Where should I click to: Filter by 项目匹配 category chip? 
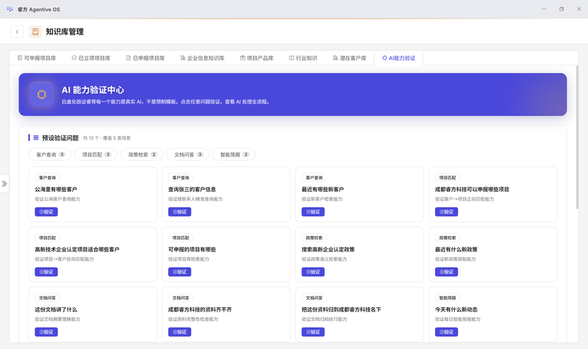click(x=96, y=154)
